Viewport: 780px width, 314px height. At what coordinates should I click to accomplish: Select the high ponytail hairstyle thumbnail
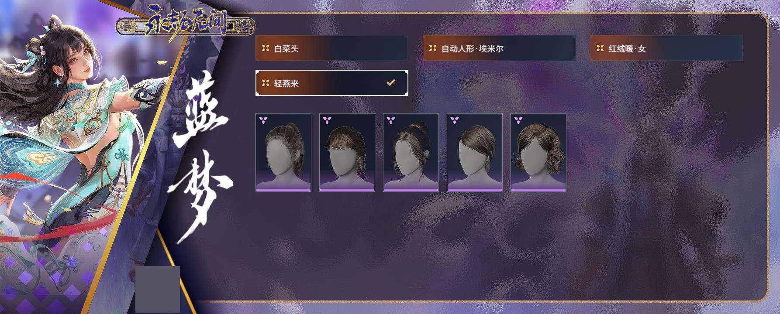[283, 153]
